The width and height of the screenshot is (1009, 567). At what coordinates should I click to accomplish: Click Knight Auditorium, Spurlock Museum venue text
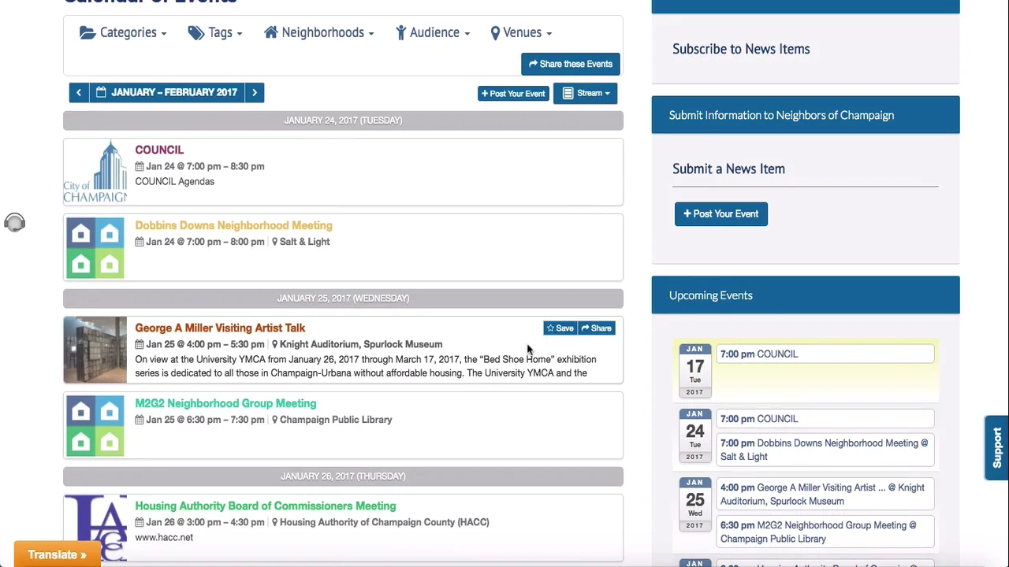pyautogui.click(x=361, y=344)
